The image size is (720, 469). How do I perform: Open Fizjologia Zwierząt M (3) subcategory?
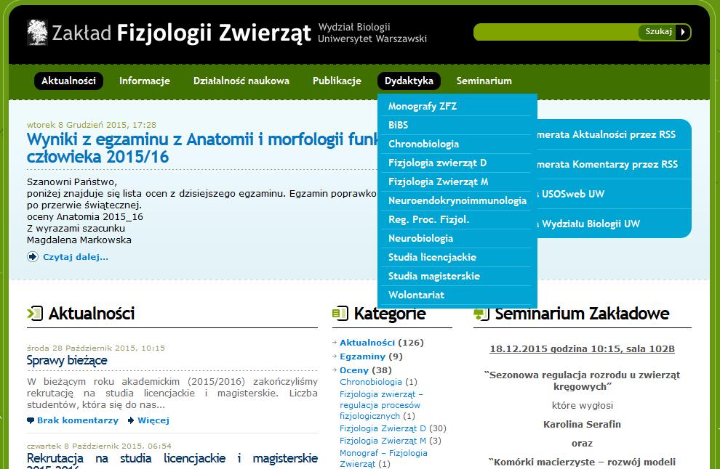(x=383, y=441)
